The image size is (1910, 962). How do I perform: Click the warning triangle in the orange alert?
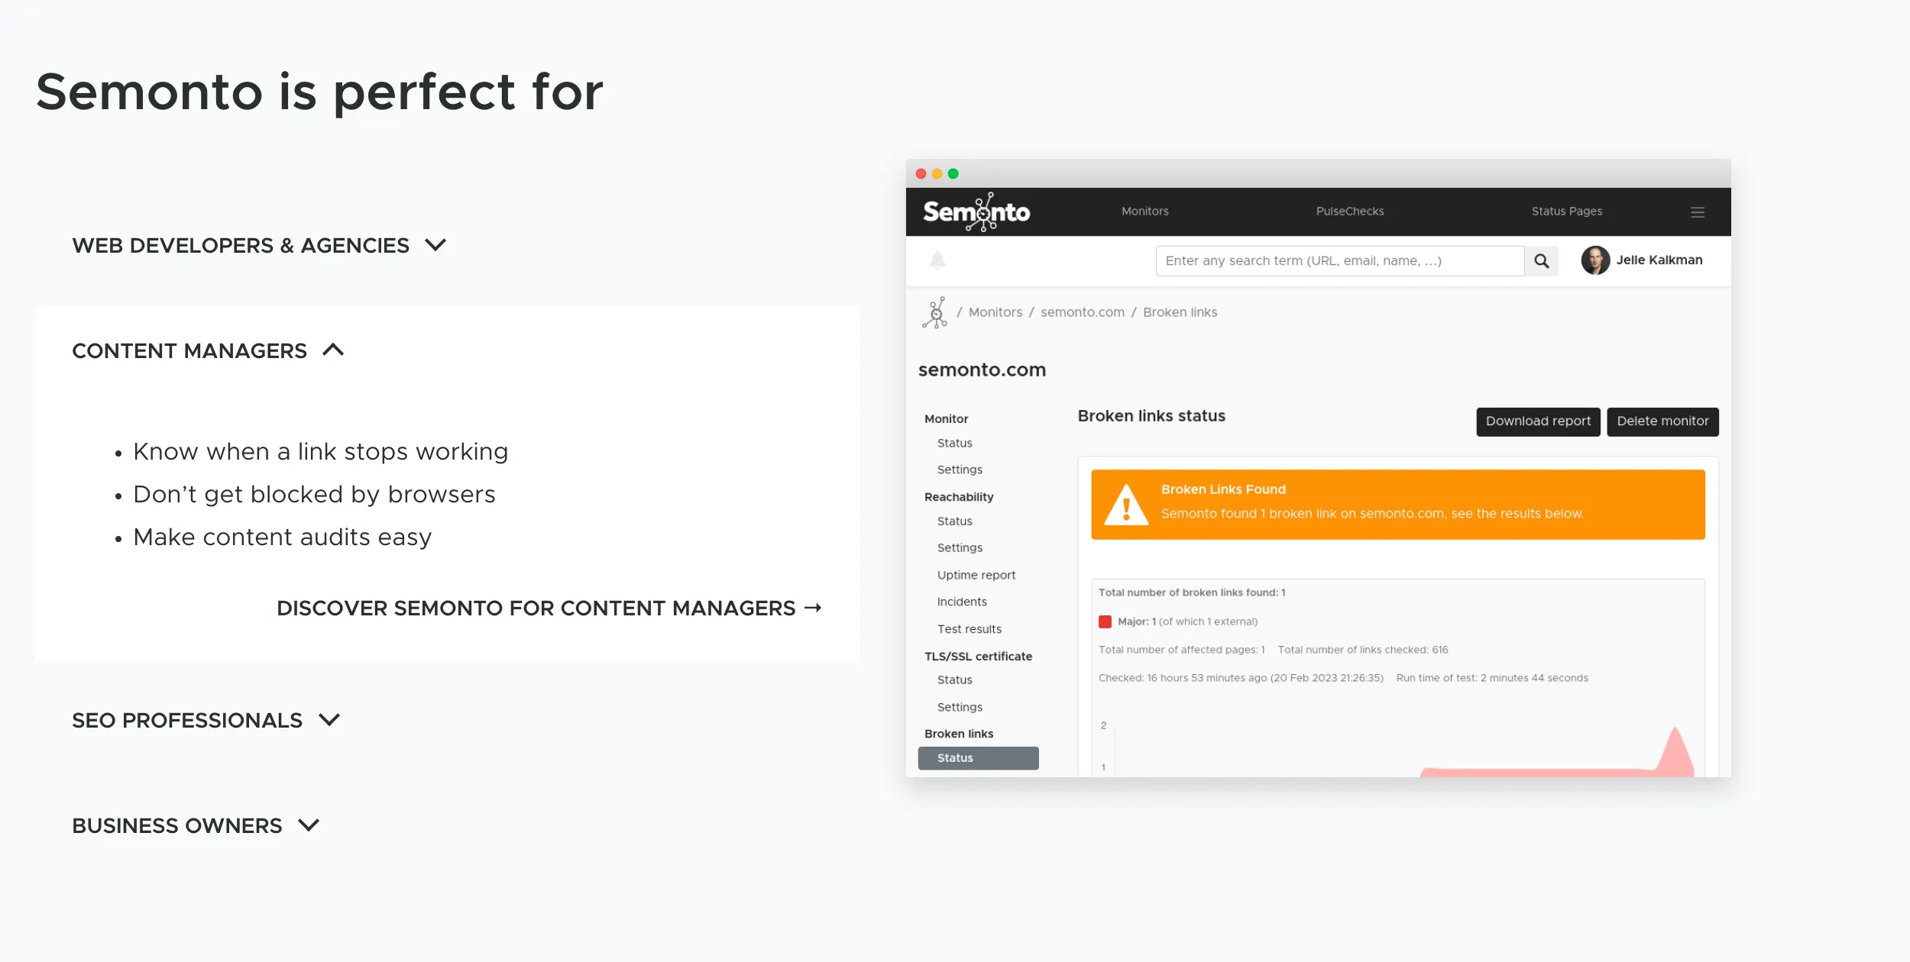click(x=1126, y=505)
